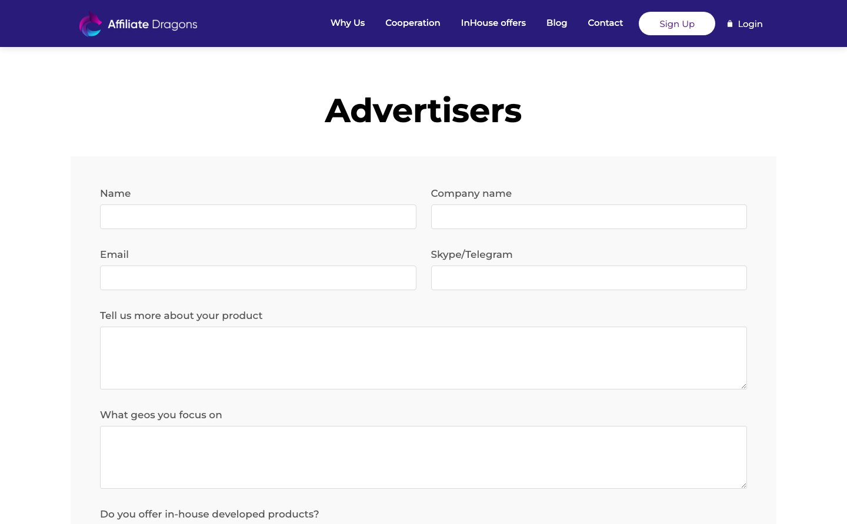The image size is (847, 524).
Task: Click the Email field label
Action: [x=114, y=254]
